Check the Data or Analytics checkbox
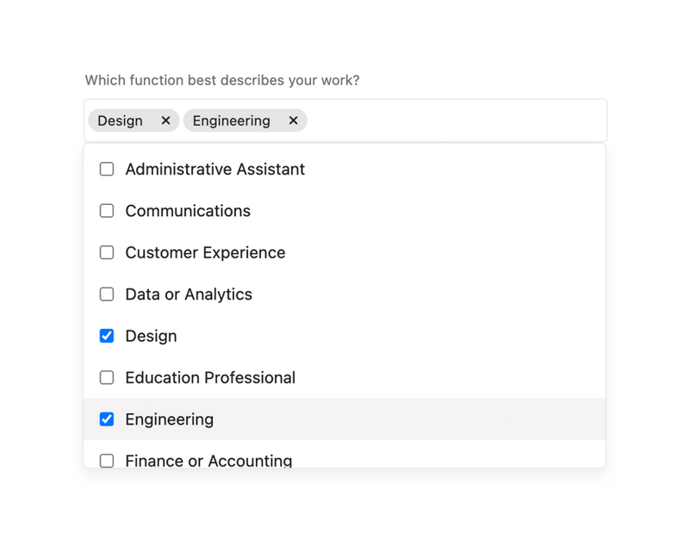Viewport: 689px width, 558px height. tap(106, 294)
